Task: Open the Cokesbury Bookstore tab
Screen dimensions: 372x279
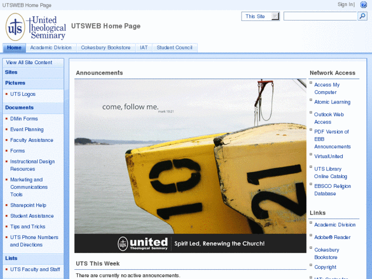Action: click(x=105, y=48)
